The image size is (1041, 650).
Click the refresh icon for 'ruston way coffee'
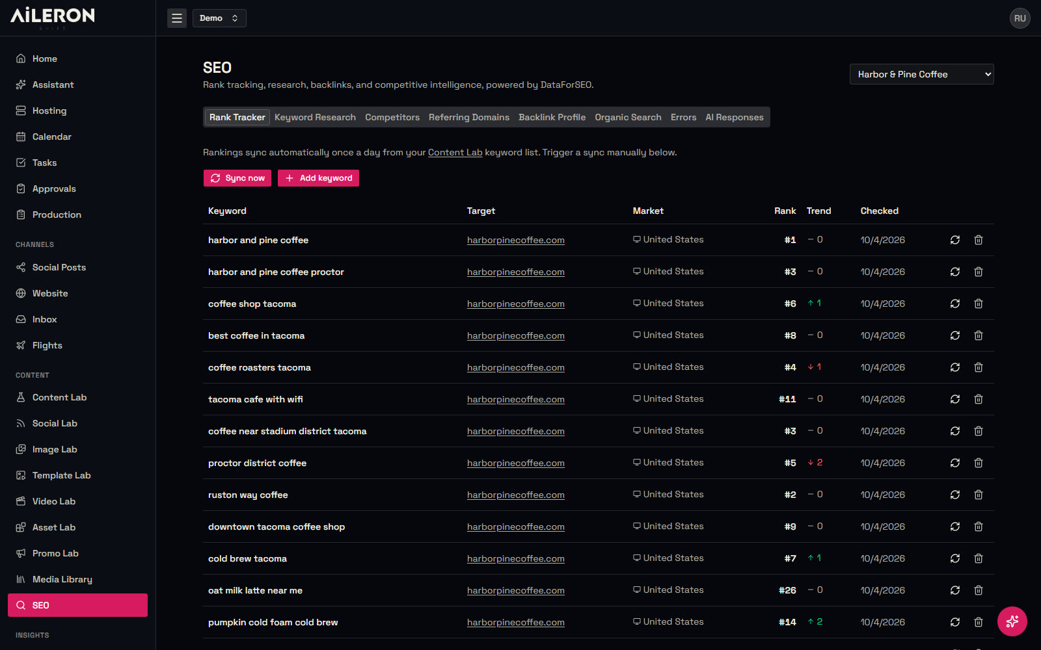(955, 495)
